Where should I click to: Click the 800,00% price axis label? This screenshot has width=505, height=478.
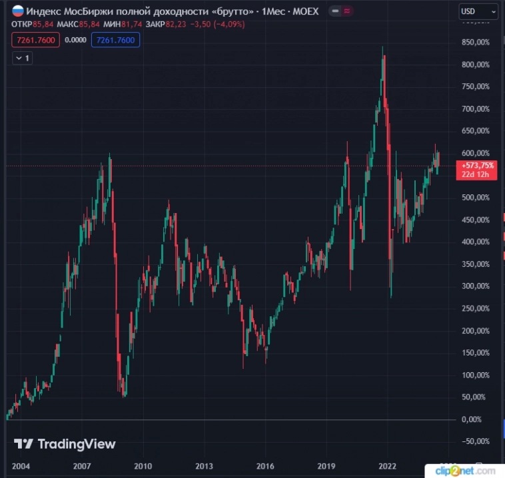(476, 65)
